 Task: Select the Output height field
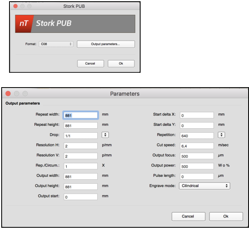[x=81, y=187]
